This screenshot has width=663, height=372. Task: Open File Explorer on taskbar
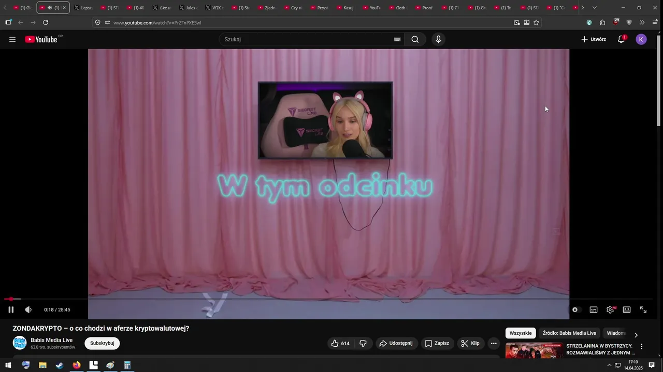click(x=42, y=365)
